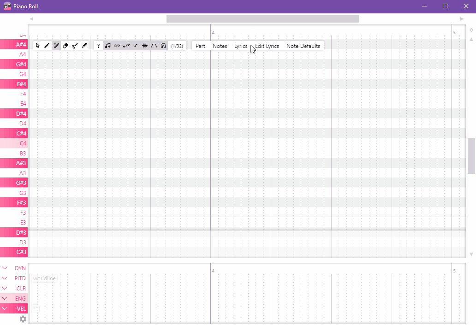476x325 pixels.
Task: Expand the DYN expression chevron
Action: coord(5,268)
